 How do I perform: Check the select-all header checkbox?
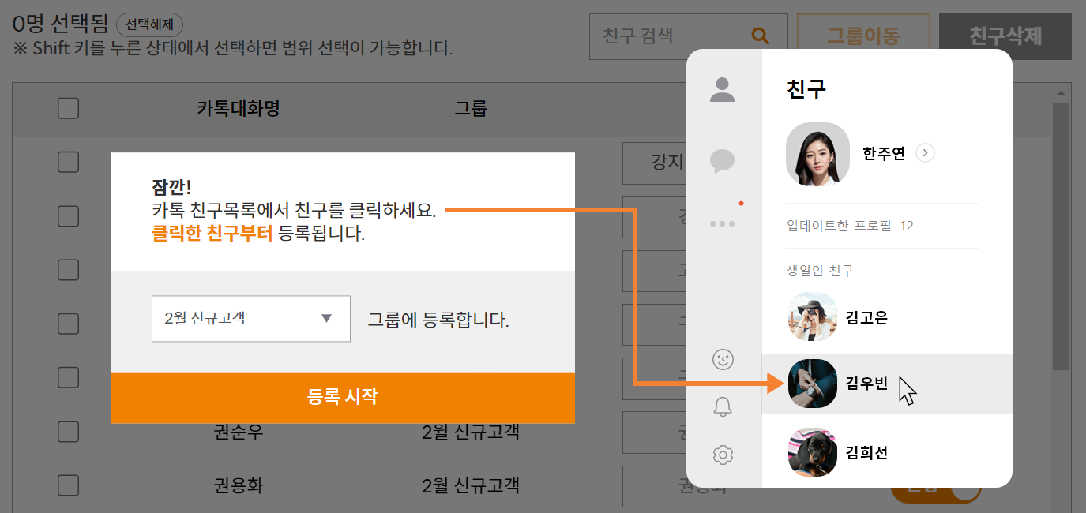point(69,108)
